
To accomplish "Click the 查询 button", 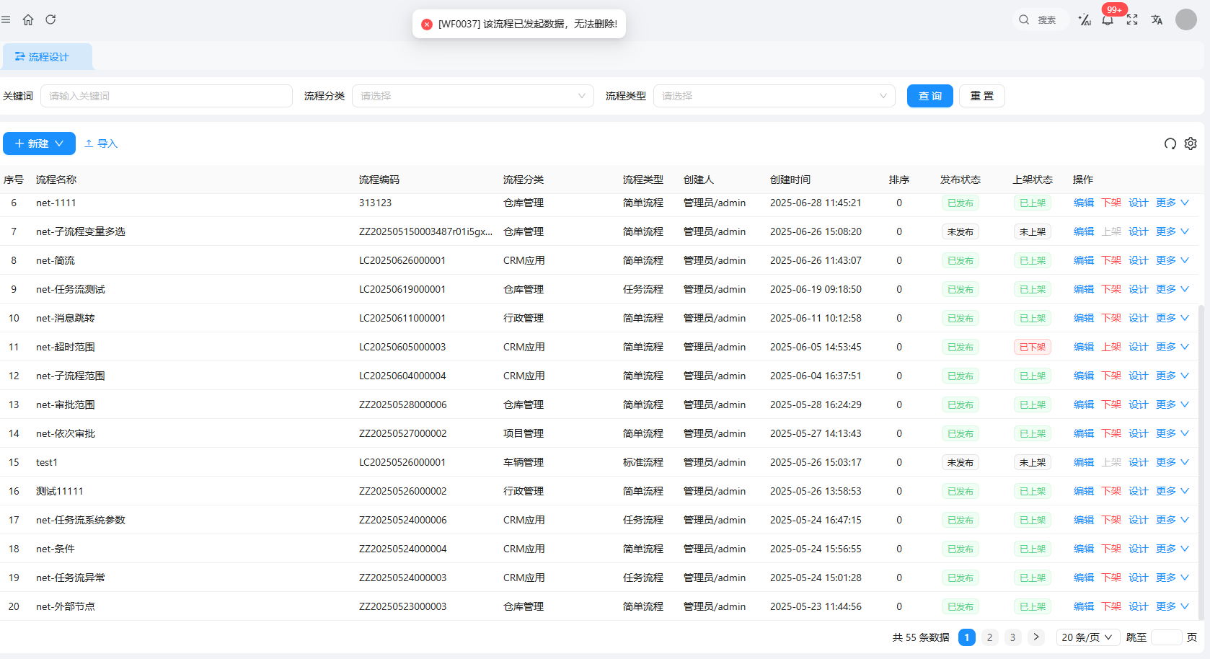I will click(929, 96).
